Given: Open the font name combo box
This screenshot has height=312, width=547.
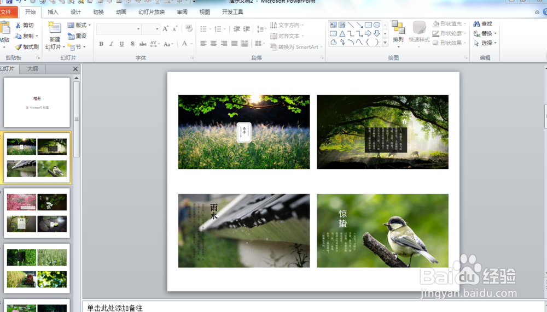Looking at the screenshot, I should point(119,29).
